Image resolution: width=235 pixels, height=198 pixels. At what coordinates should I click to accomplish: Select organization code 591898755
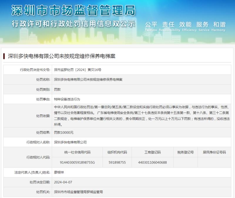(117, 162)
